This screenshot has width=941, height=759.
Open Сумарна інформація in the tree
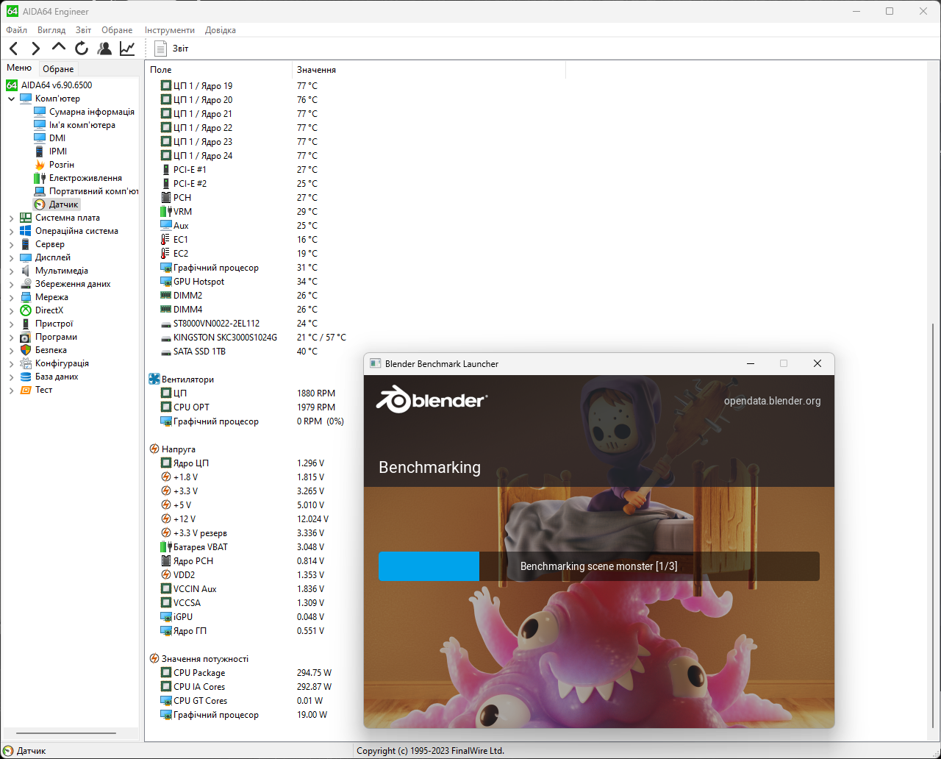(92, 112)
